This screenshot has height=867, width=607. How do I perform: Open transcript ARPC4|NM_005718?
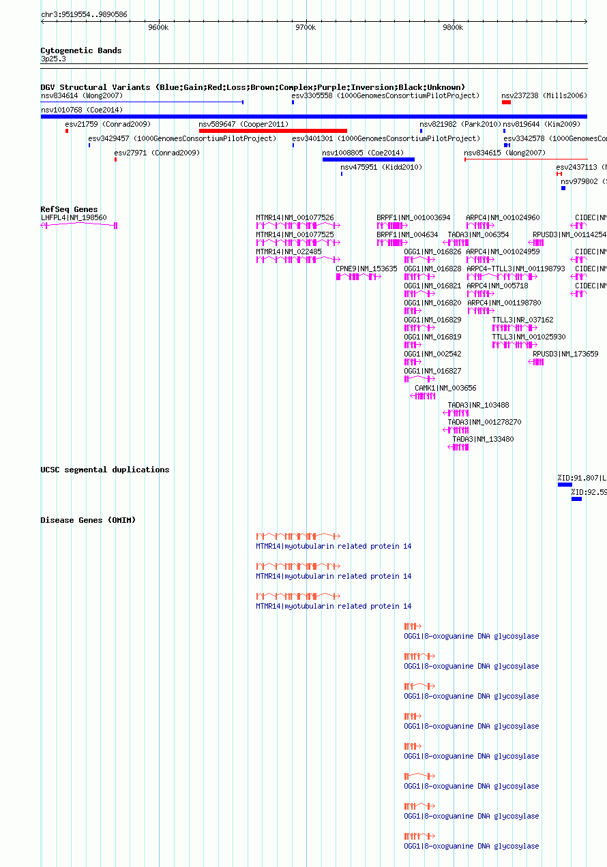coord(497,286)
